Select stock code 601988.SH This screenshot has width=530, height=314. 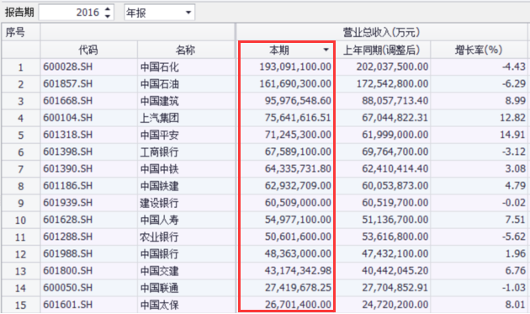point(67,253)
